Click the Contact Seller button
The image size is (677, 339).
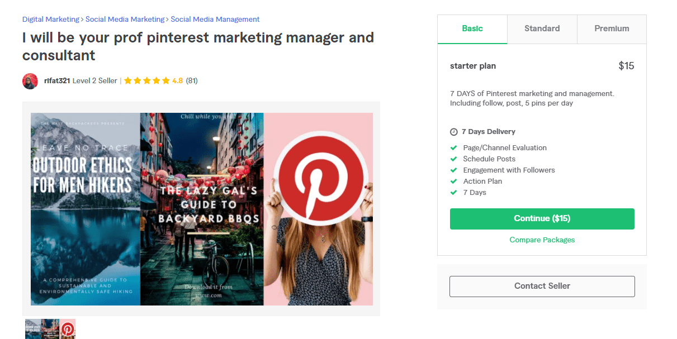[x=542, y=286]
